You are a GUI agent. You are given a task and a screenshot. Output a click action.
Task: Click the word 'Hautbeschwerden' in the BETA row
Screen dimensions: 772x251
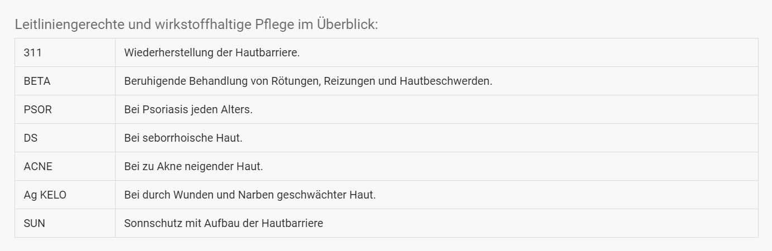click(x=446, y=81)
